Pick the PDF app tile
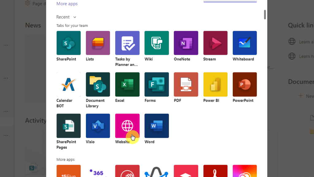This screenshot has height=177, width=314. point(186,84)
